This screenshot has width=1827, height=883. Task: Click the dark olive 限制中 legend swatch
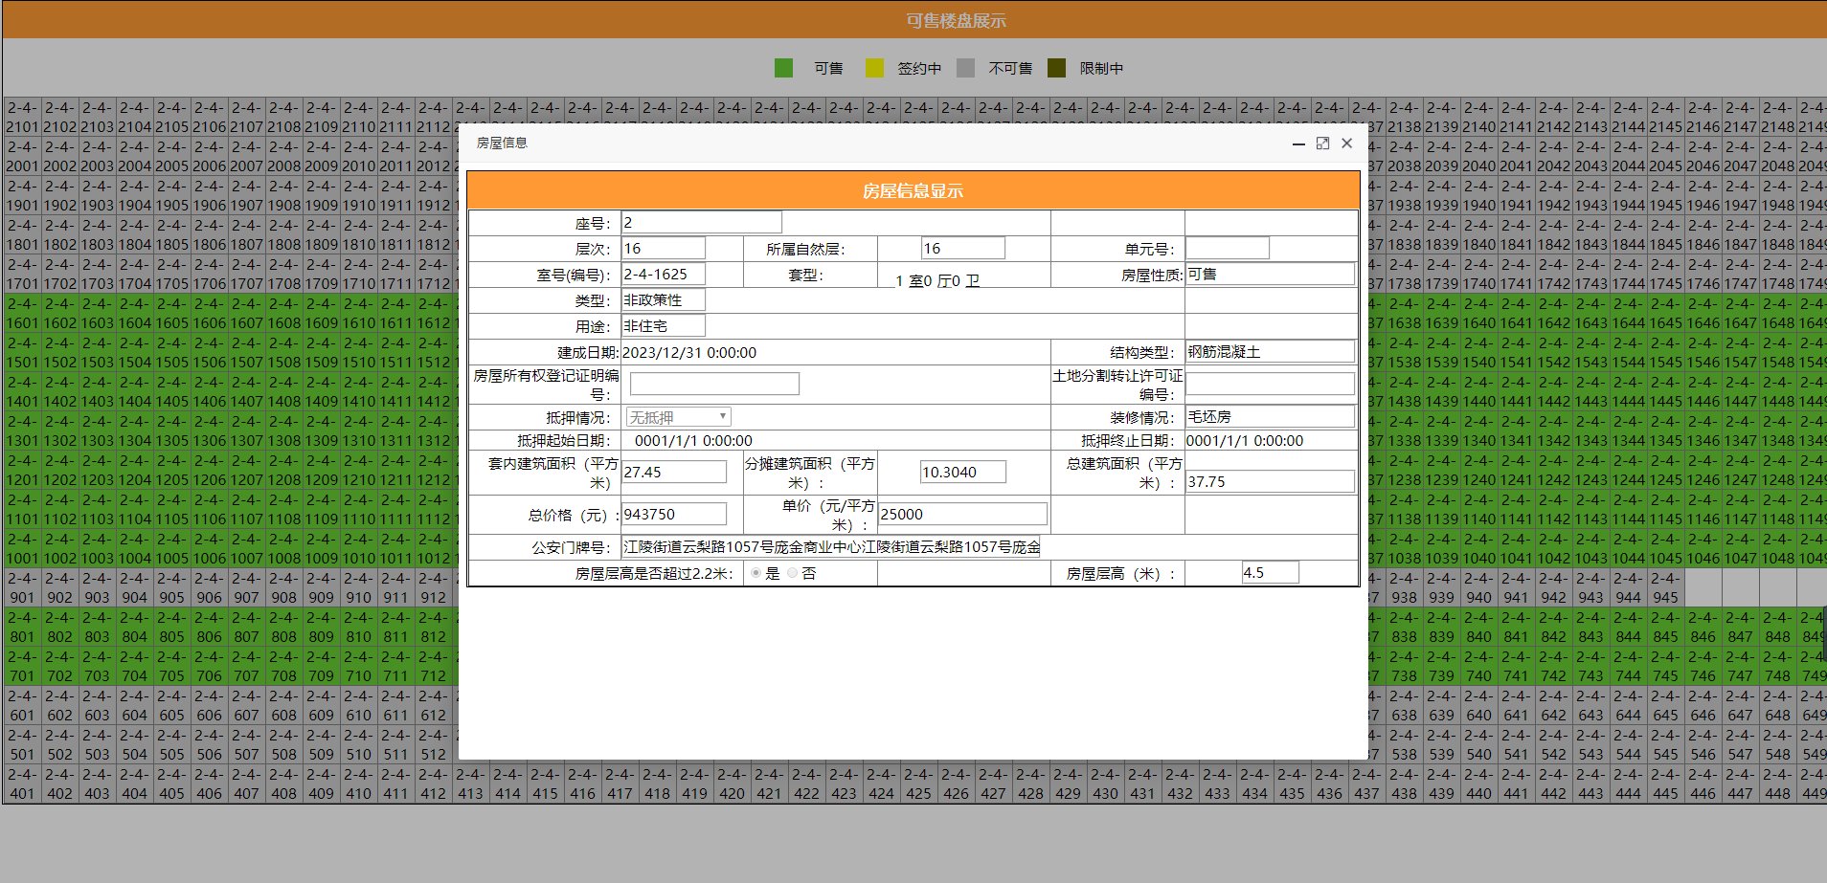pos(1056,68)
